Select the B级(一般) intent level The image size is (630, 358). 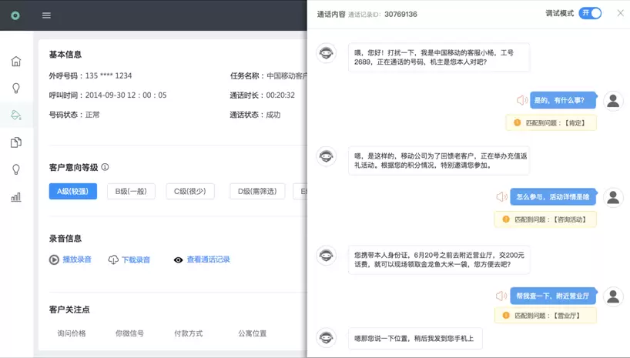(131, 192)
